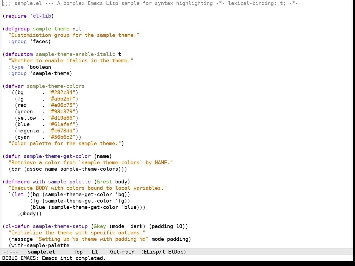This screenshot has width=355, height=266.
Task: Click the 'blue quoted symbol
Action: coord(129,207)
